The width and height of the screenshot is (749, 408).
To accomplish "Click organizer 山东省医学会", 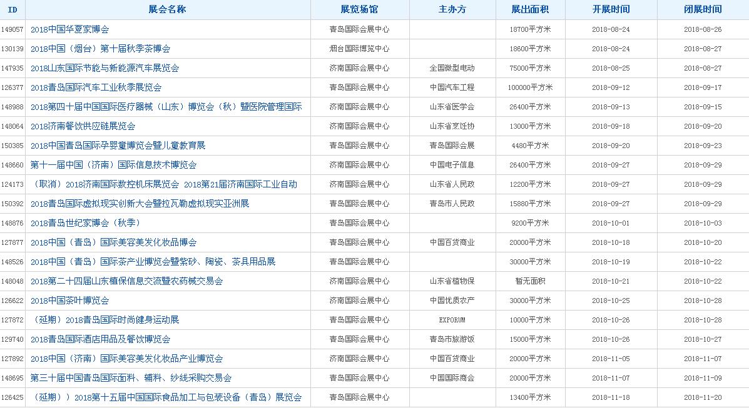I will (x=452, y=107).
